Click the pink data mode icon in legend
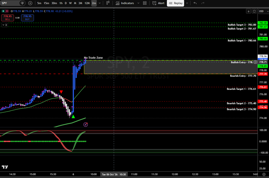This screenshot has width=269, height=178. 7,11
